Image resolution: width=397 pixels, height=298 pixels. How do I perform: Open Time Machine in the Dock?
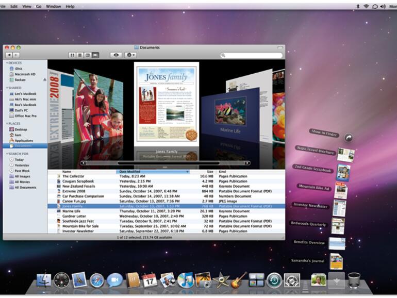pyautogui.click(x=274, y=280)
